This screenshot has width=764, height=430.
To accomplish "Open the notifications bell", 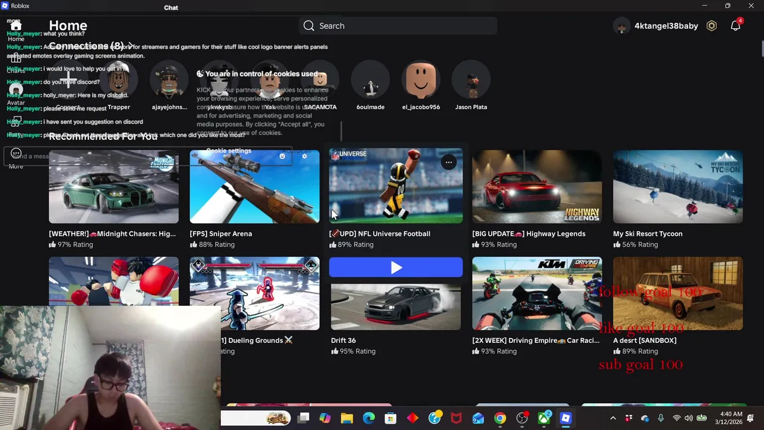I will (x=736, y=26).
